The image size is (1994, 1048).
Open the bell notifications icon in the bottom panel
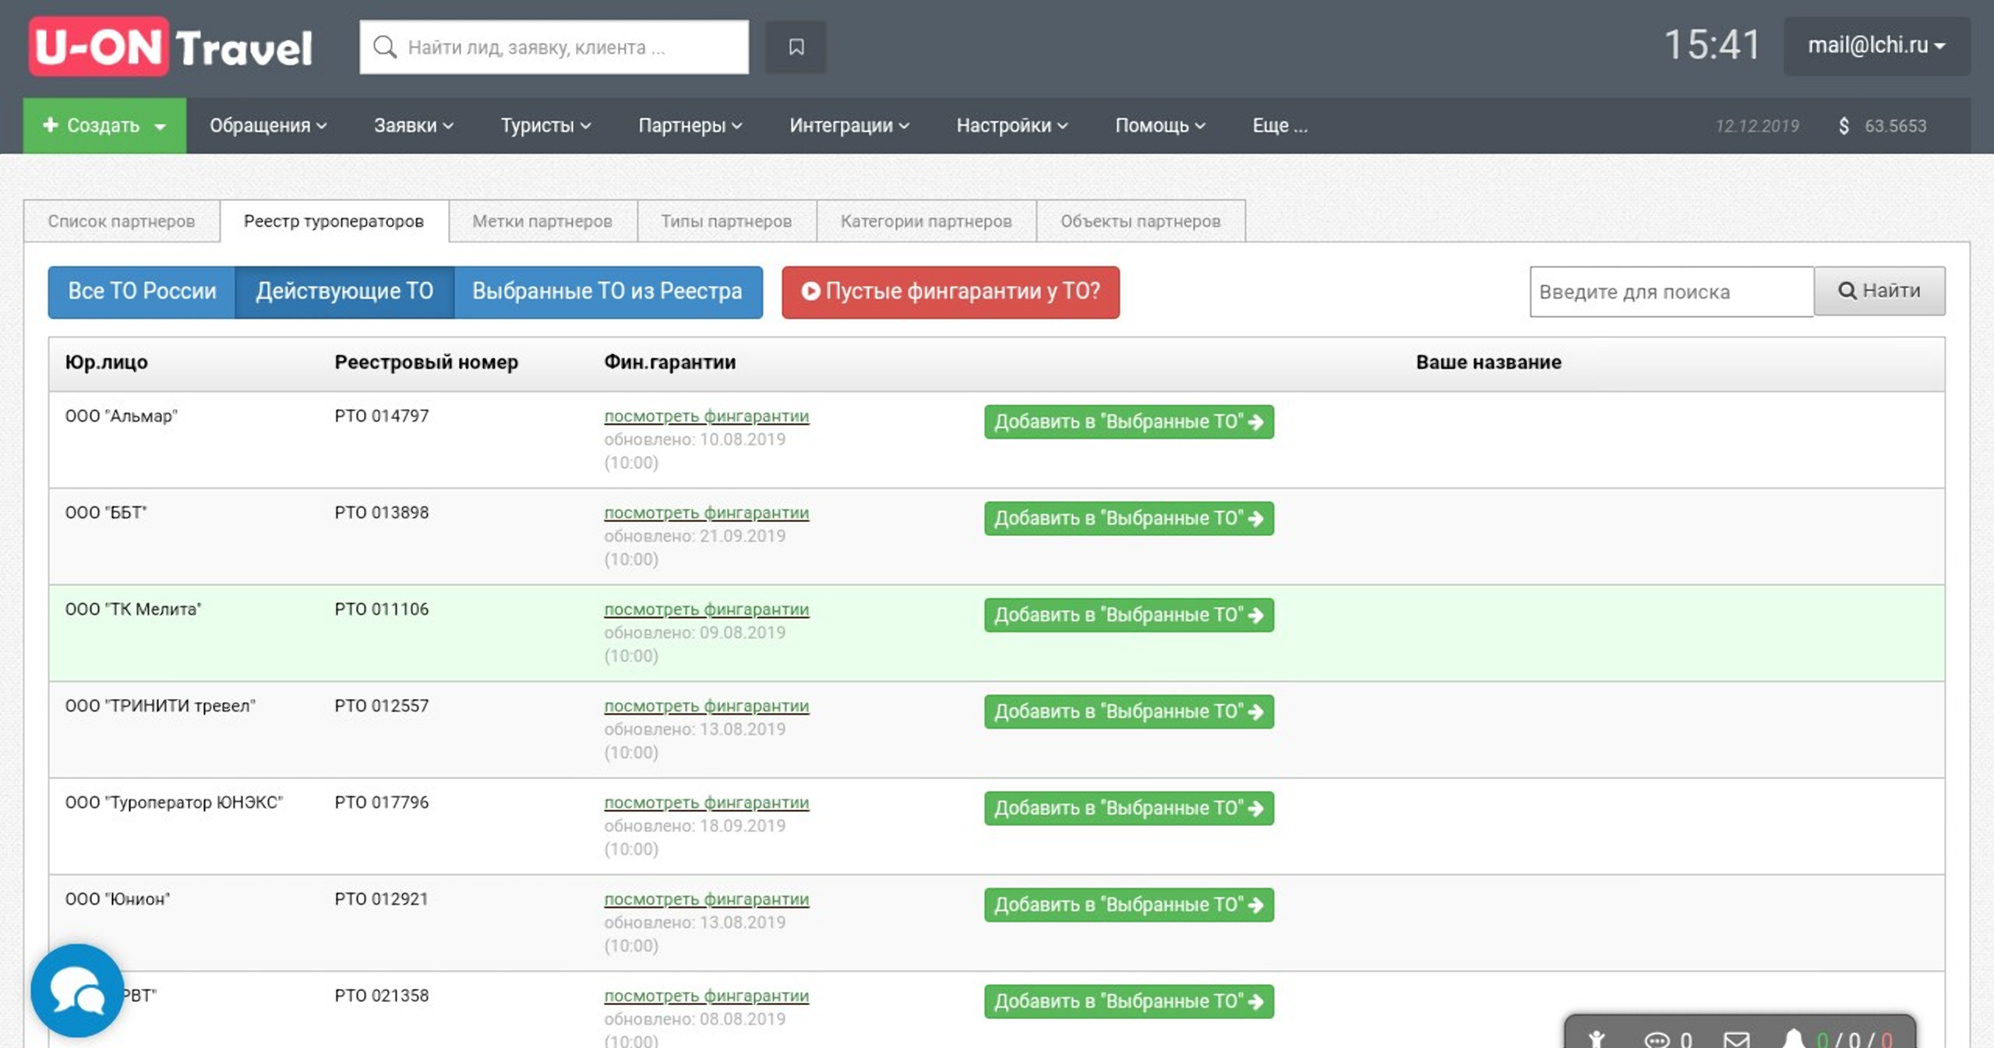[x=1793, y=1038]
